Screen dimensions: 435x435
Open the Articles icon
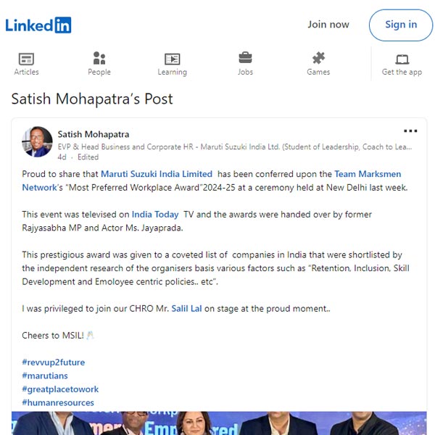click(26, 59)
